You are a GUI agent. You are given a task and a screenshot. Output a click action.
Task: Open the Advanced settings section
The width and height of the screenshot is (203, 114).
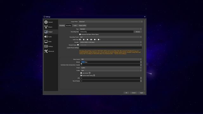(x=51, y=51)
